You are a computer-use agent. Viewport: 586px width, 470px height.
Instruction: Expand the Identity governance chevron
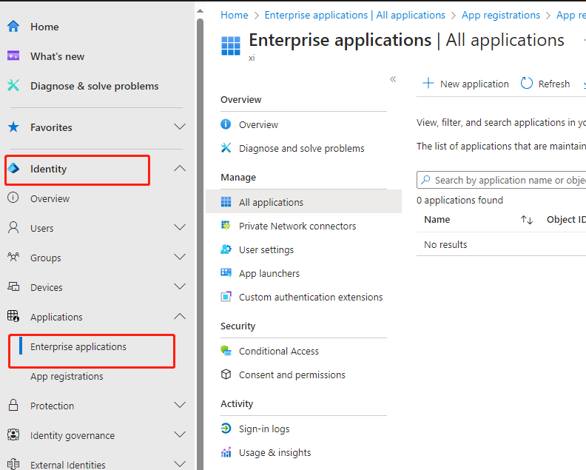click(180, 434)
